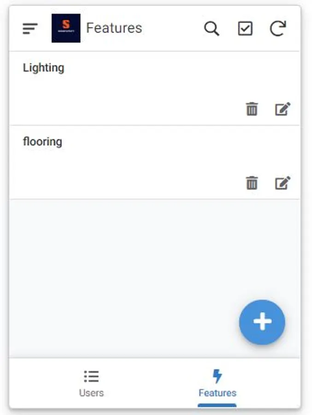Click the app logo in the header

click(65, 28)
